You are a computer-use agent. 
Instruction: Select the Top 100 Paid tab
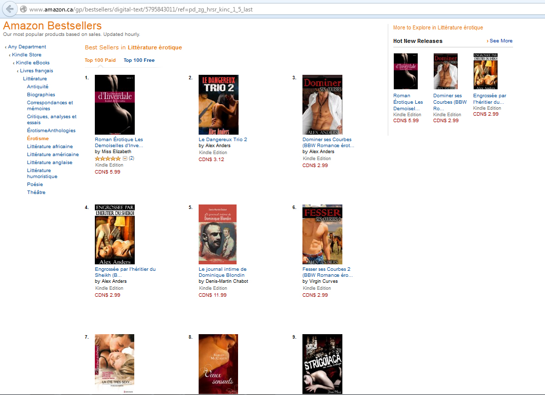pyautogui.click(x=100, y=60)
